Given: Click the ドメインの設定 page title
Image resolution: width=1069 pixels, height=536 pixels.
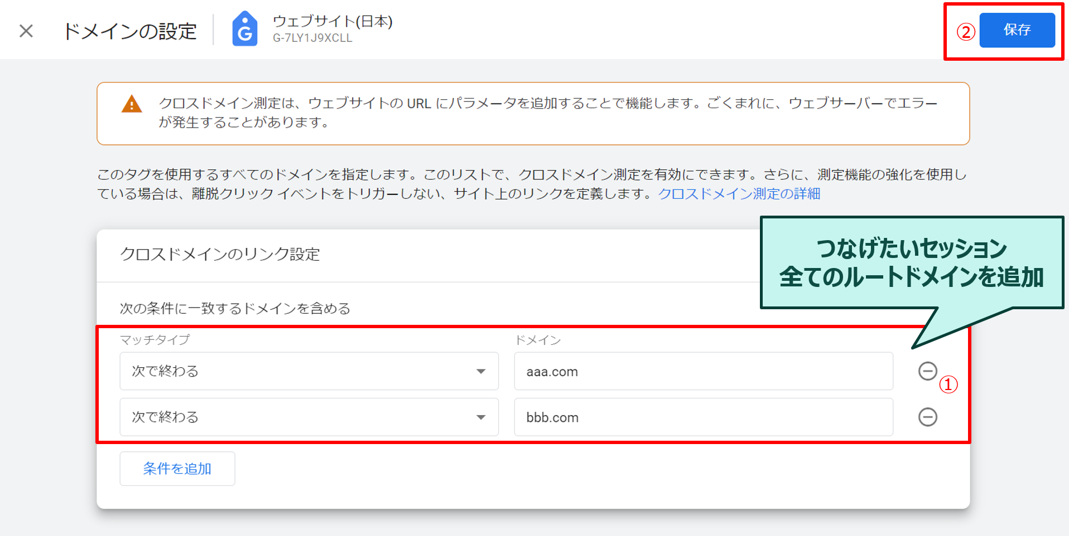Looking at the screenshot, I should coord(129,31).
